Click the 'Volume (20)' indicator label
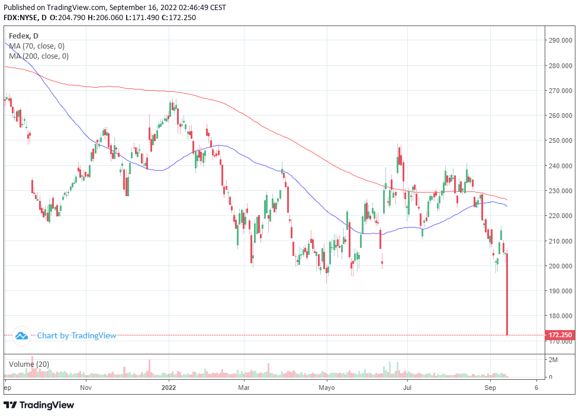Viewport: 579px width, 416px height. pos(29,364)
